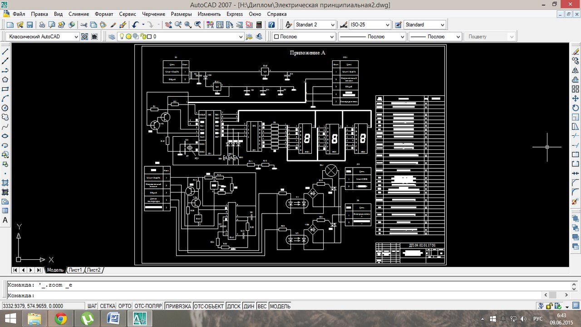Image resolution: width=581 pixels, height=327 pixels.
Task: Open the Справка menu
Action: [277, 14]
